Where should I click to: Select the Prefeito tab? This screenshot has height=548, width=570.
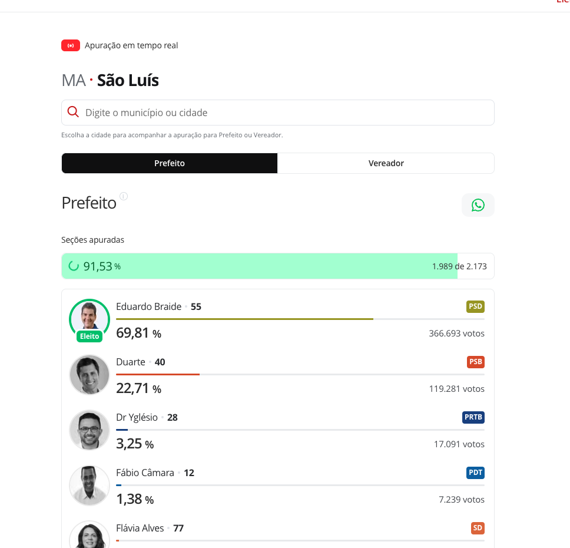pos(170,163)
